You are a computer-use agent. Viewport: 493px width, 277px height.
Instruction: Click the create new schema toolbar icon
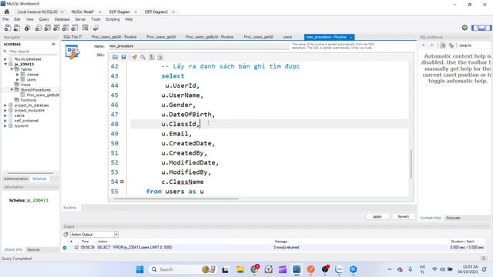38,28
